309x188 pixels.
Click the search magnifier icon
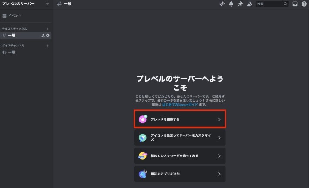pos(285,4)
